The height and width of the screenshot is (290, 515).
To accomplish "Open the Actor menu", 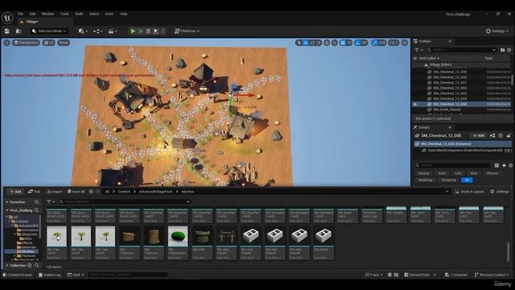I will pyautogui.click(x=109, y=14).
